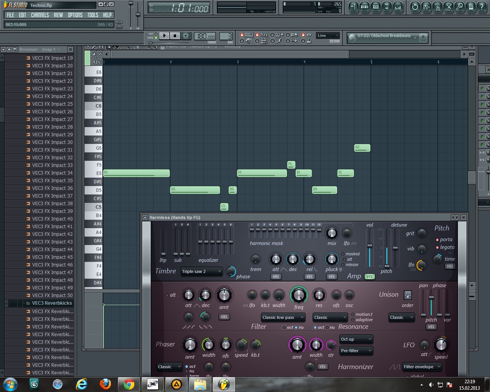Click the filter freq knob
Image resolution: width=490 pixels, height=392 pixels.
299,295
